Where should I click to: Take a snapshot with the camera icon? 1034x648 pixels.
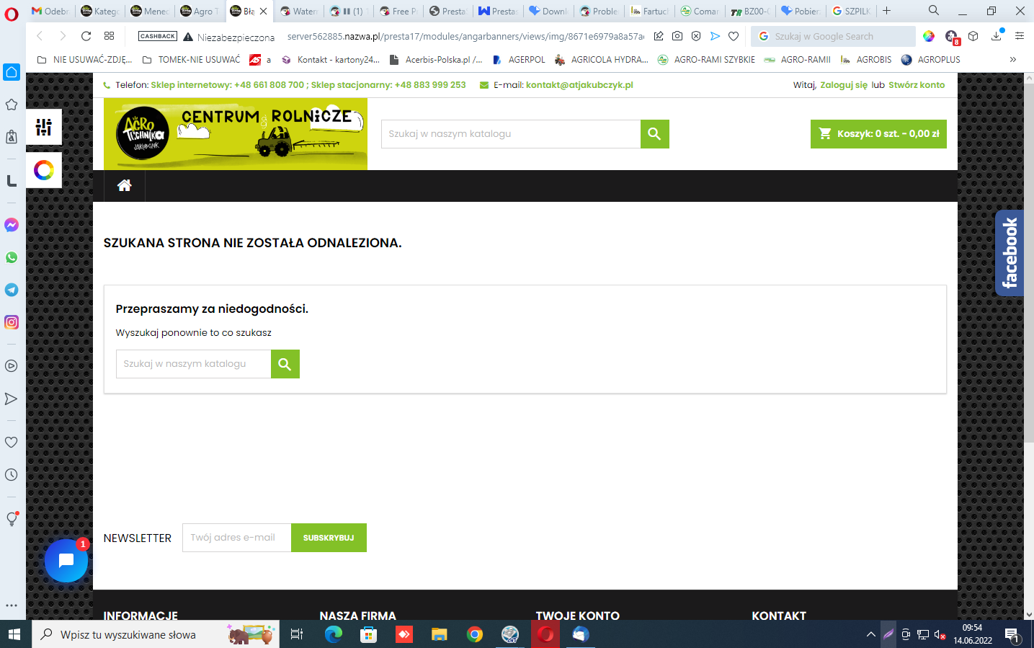(677, 36)
